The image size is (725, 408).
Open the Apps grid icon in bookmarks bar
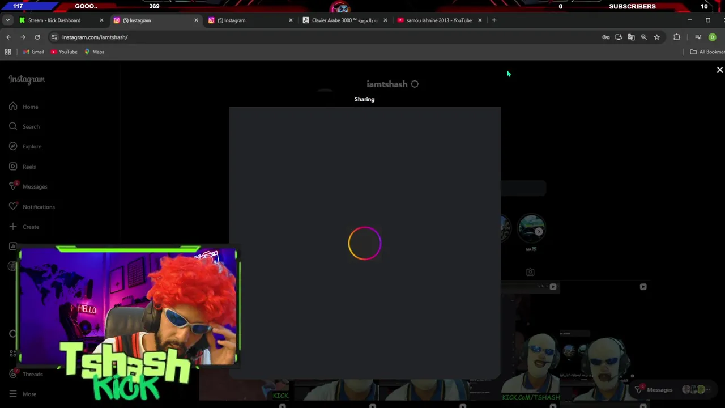click(8, 52)
